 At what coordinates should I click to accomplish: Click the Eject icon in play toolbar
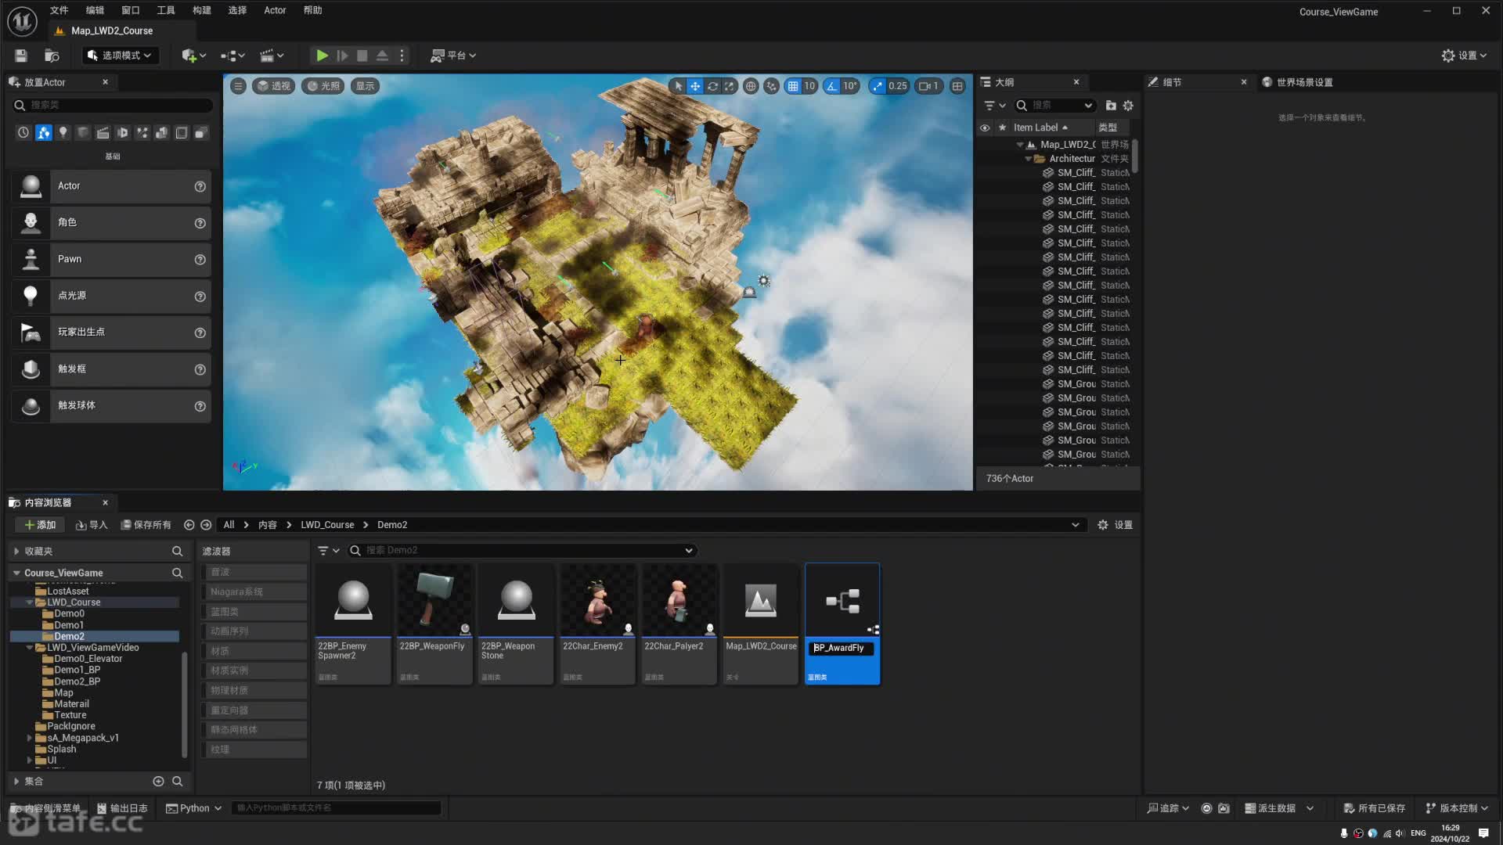(x=382, y=56)
